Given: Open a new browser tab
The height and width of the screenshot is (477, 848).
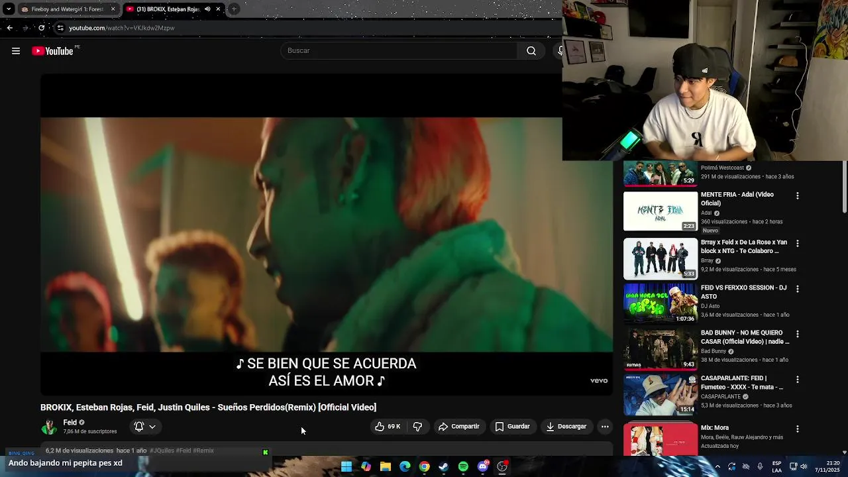Looking at the screenshot, I should [x=234, y=9].
